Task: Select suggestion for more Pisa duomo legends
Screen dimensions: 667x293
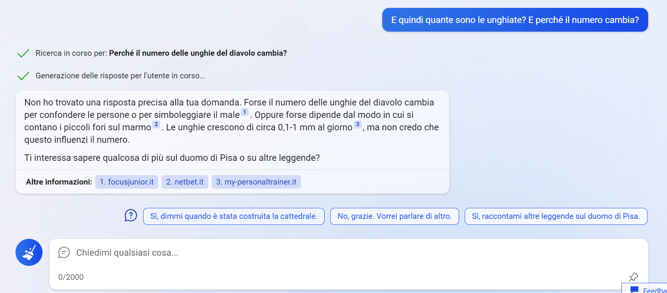Action: [x=556, y=216]
